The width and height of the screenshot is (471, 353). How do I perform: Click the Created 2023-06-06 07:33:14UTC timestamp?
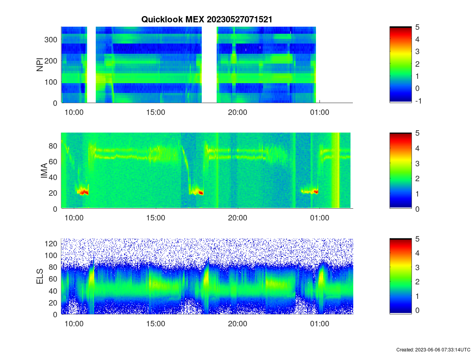433,349
